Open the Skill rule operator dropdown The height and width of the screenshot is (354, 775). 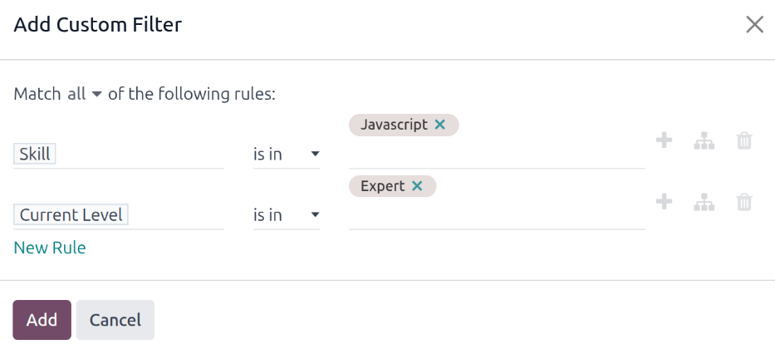click(x=287, y=155)
